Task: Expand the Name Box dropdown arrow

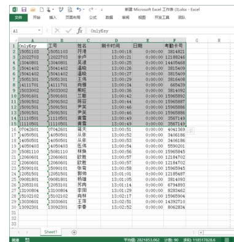Action: 39,31
